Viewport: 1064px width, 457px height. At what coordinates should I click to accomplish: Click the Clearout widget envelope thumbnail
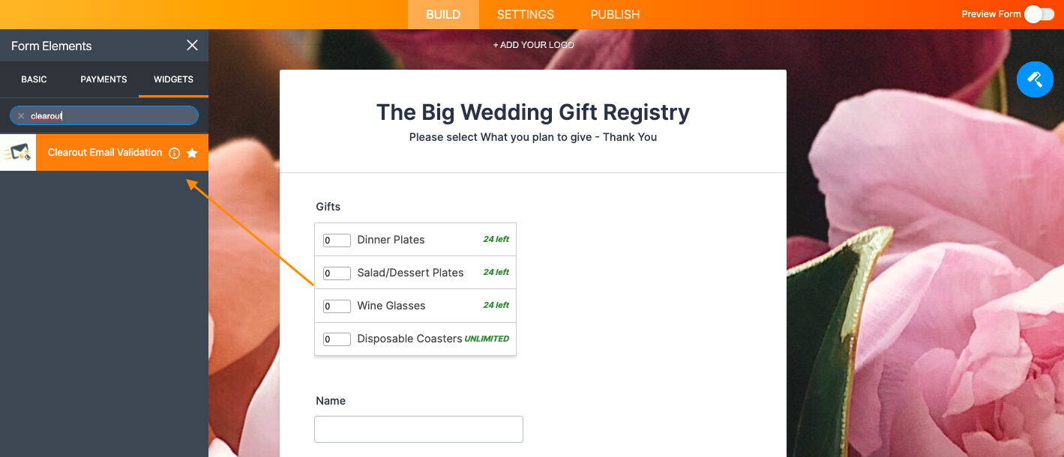[18, 153]
